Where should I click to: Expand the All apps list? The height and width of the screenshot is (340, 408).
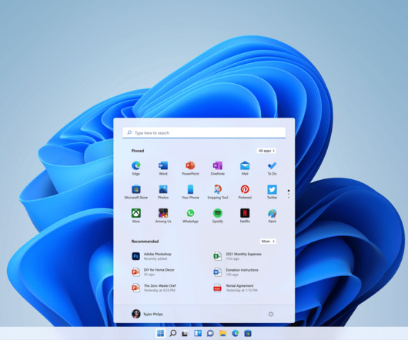pos(266,151)
